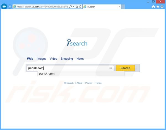The width and height of the screenshot is (166, 130).
Task: Click the address bar search magnifier icon
Action: tap(70, 7)
